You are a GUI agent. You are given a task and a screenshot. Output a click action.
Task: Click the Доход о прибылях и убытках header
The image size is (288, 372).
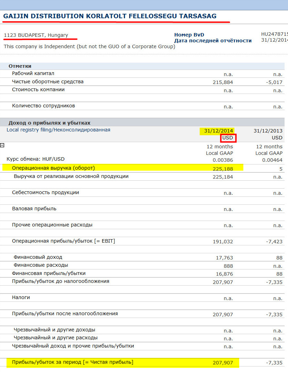click(49, 123)
